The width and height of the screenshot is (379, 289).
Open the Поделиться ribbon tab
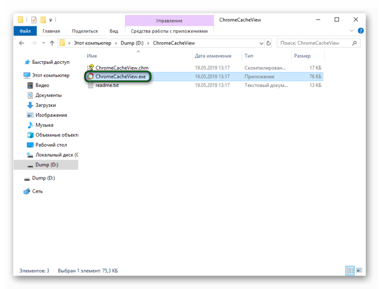click(x=85, y=31)
